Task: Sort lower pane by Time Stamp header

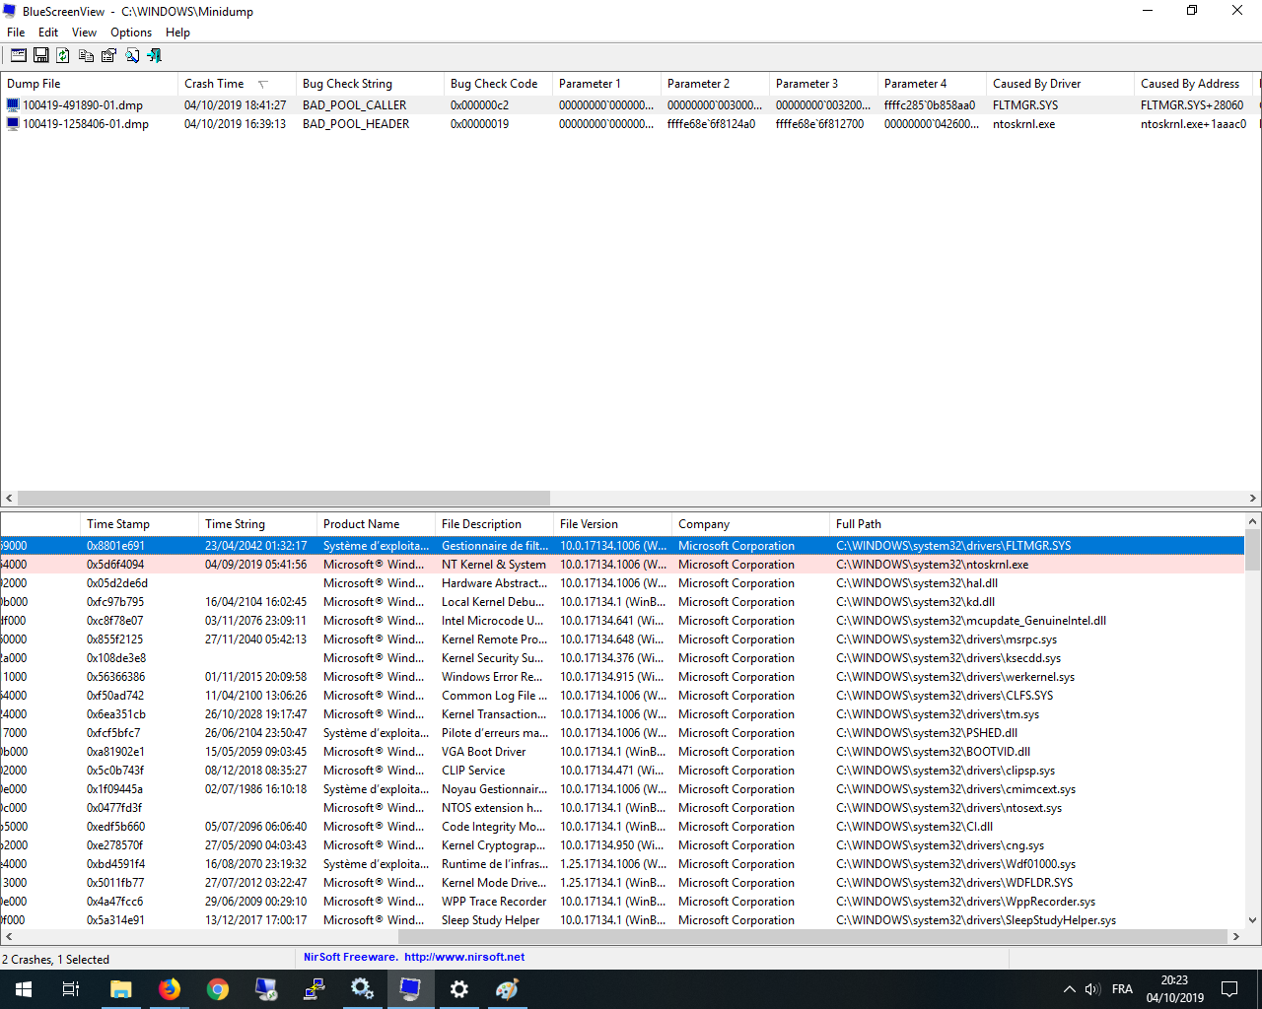Action: coord(139,524)
